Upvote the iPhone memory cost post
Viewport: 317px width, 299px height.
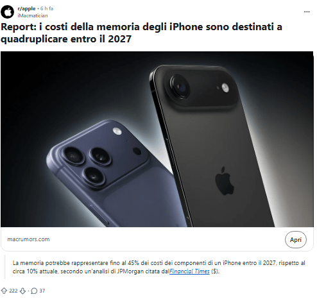tap(4, 291)
